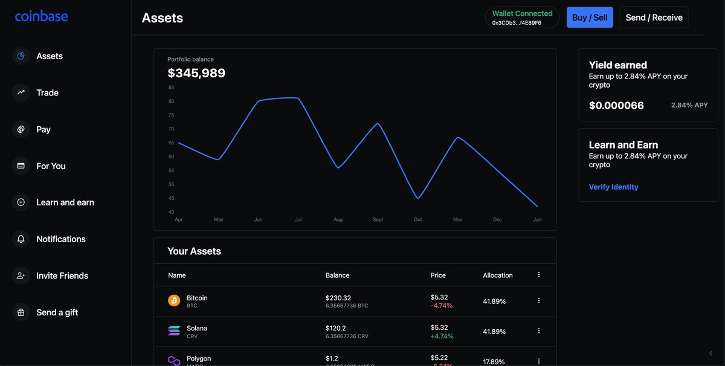Open Bitcoin row options menu
725x366 pixels.
(x=539, y=300)
